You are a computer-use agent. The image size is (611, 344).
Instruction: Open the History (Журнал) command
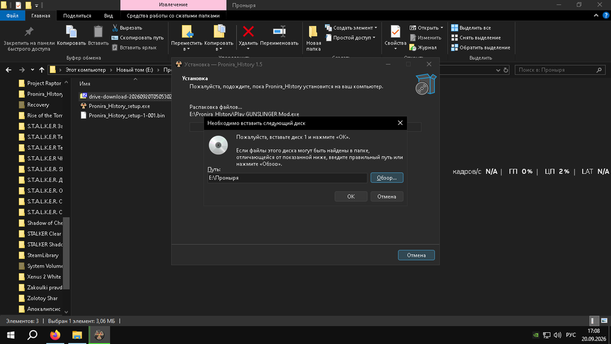[423, 48]
